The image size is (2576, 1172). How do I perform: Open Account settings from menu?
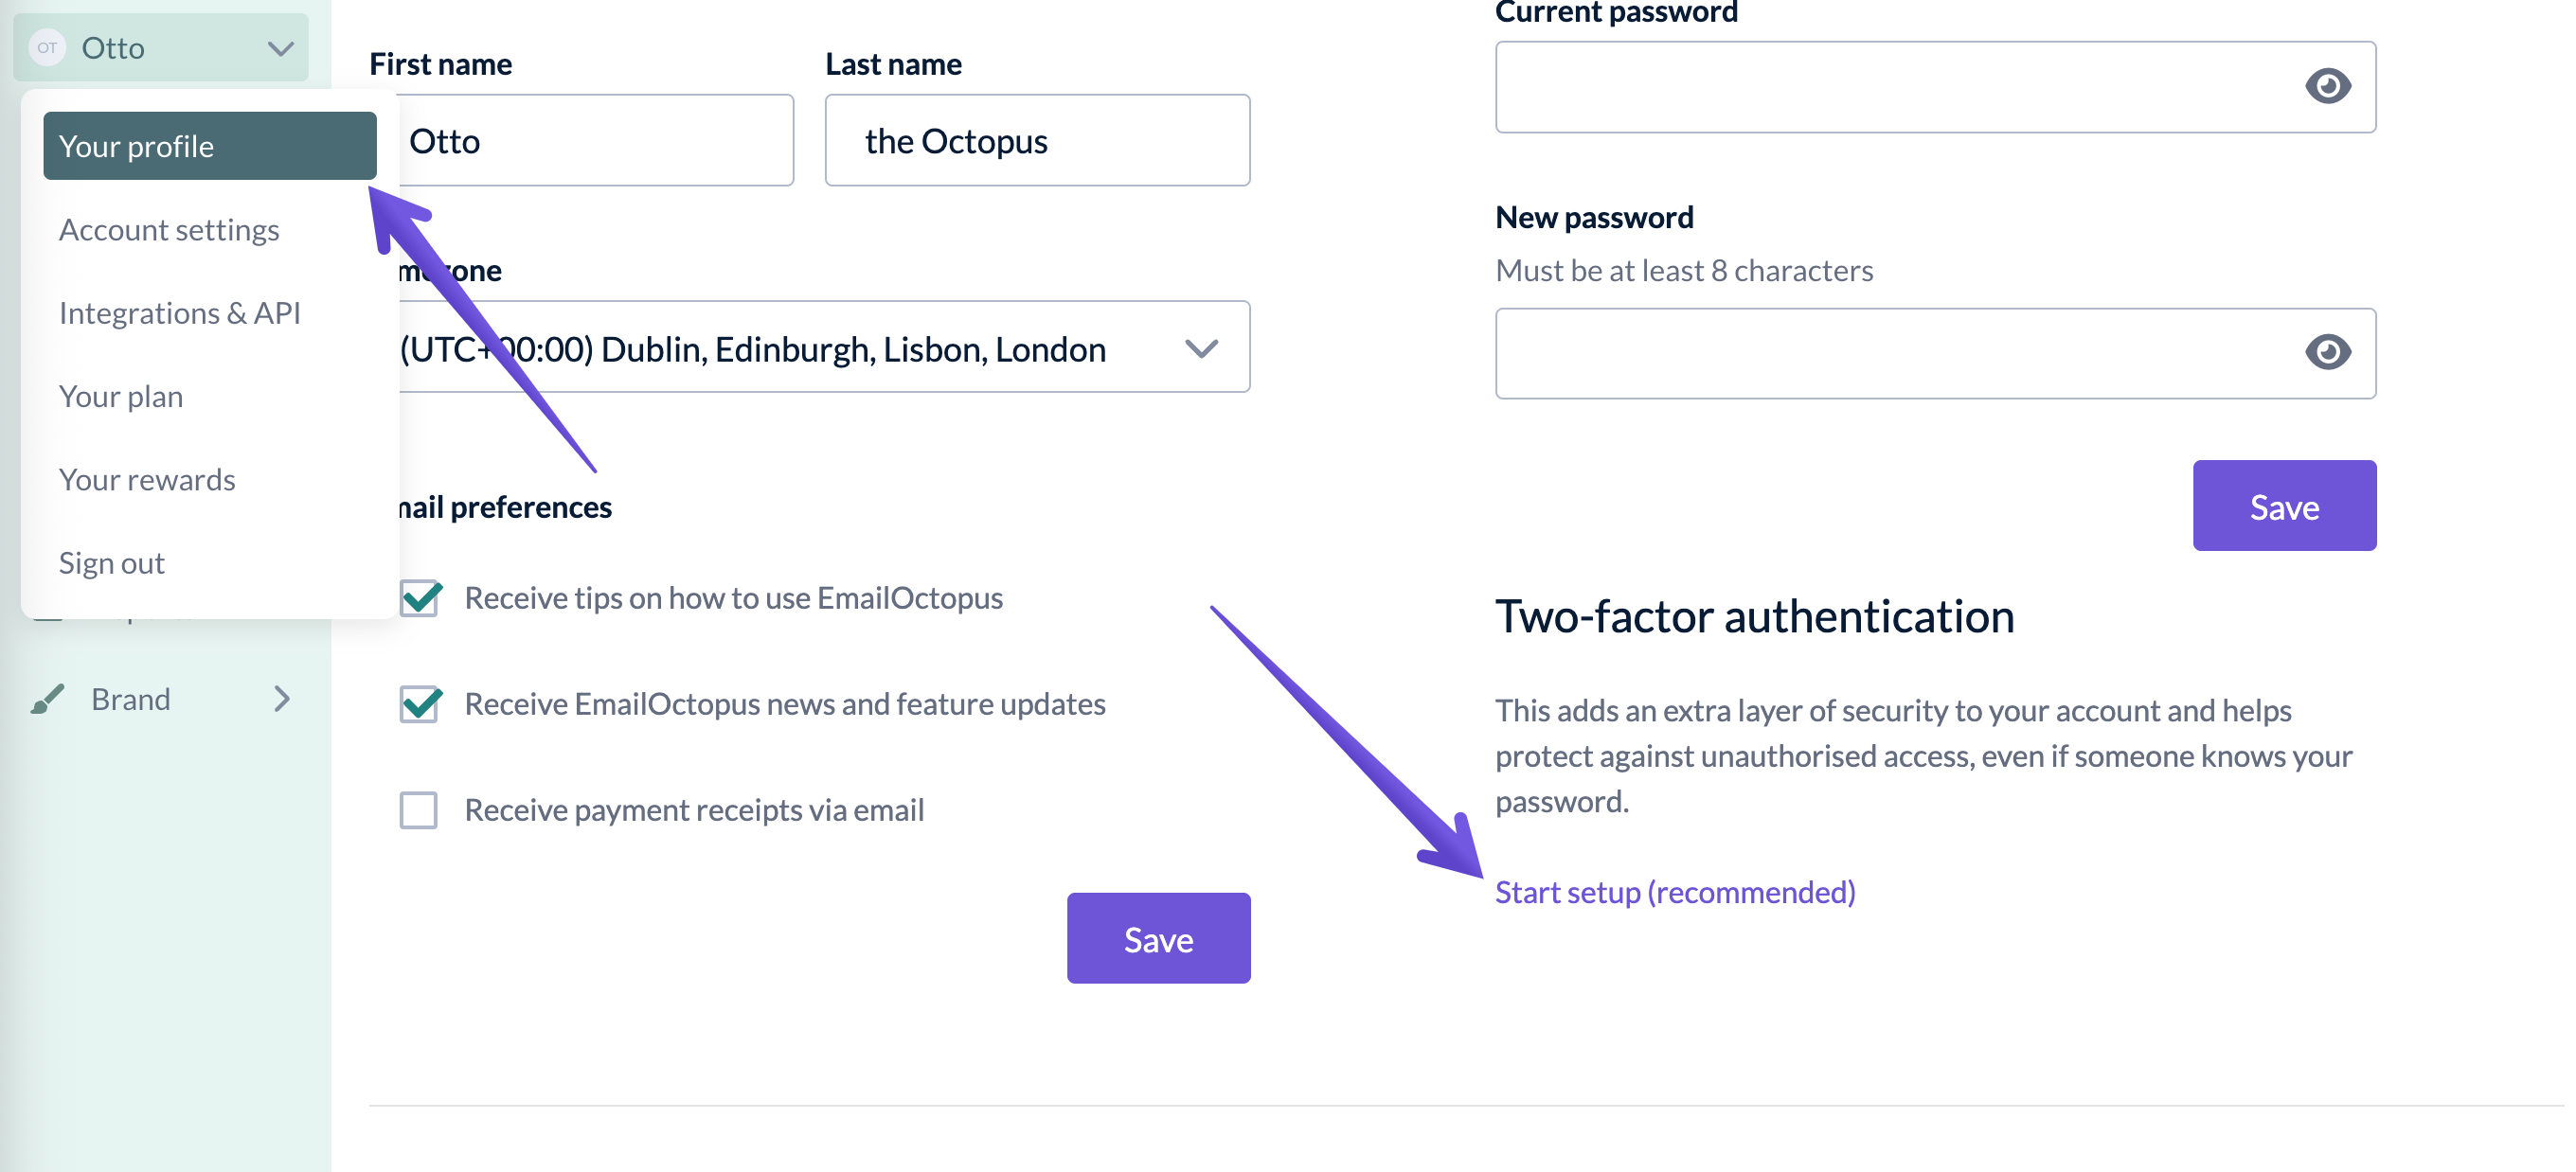(169, 230)
